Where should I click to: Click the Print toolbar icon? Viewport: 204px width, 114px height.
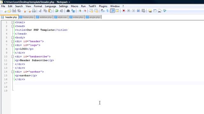point(34,11)
